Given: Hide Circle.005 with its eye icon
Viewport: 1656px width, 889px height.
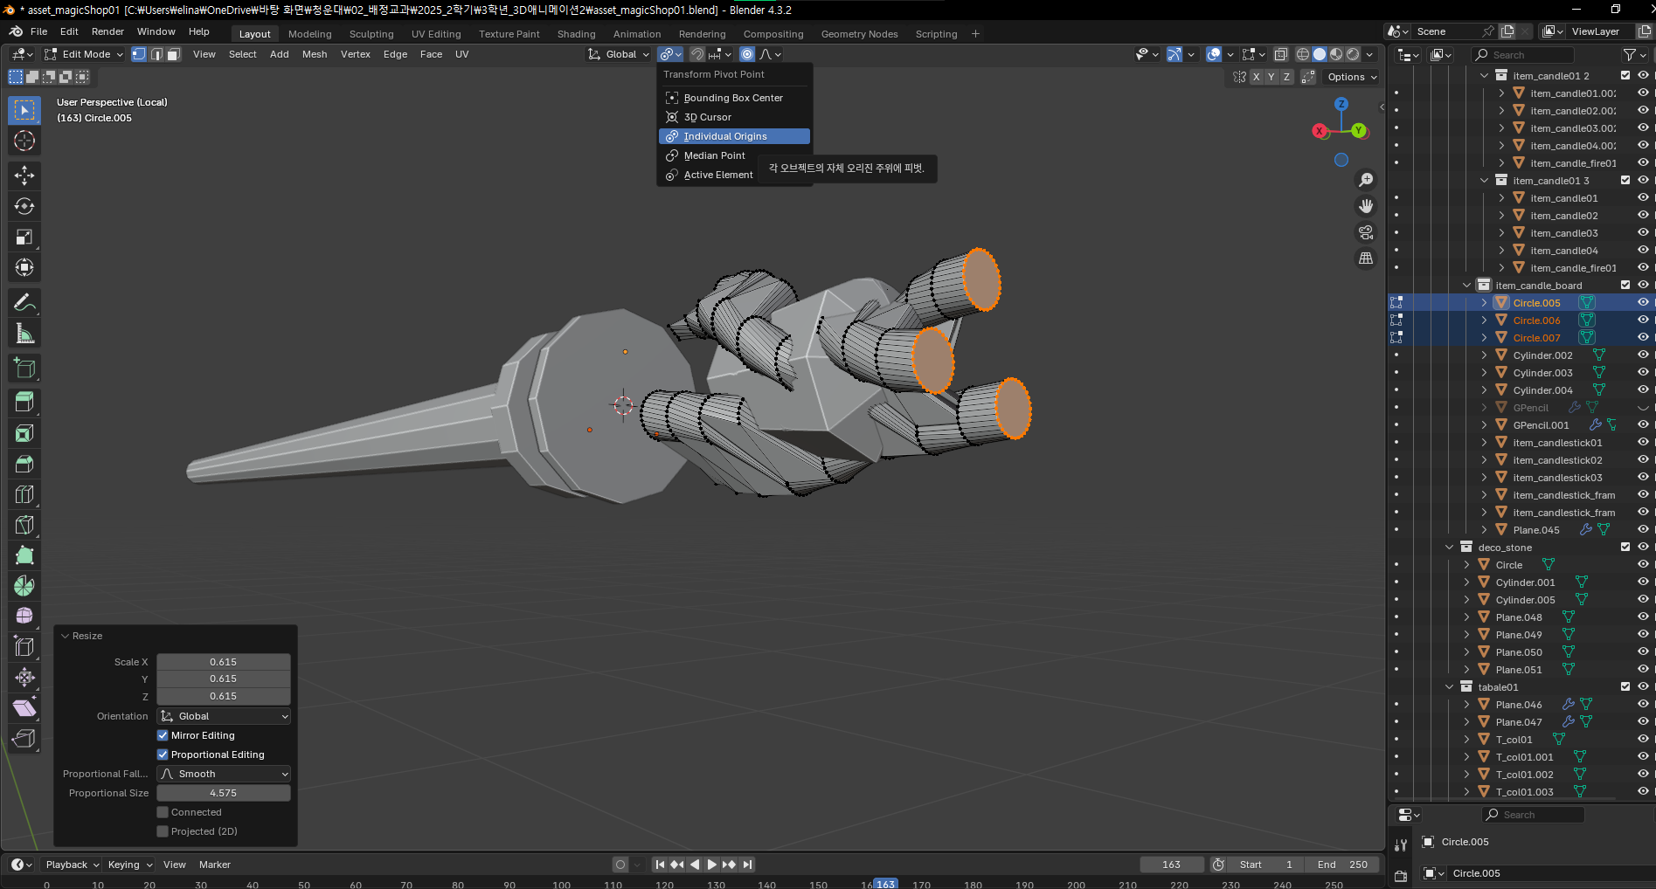Looking at the screenshot, I should 1643,302.
